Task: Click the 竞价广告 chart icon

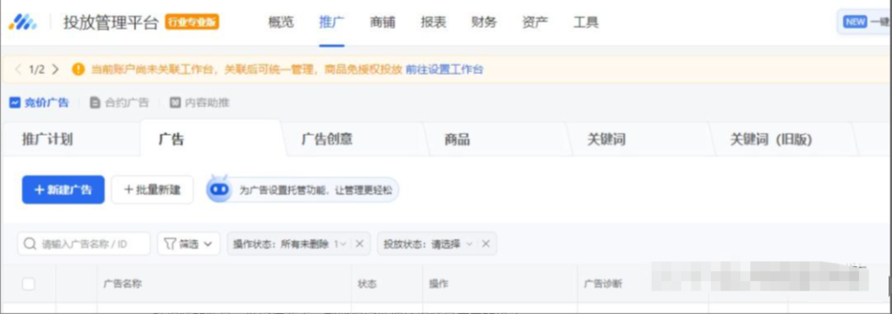Action: click(x=15, y=103)
